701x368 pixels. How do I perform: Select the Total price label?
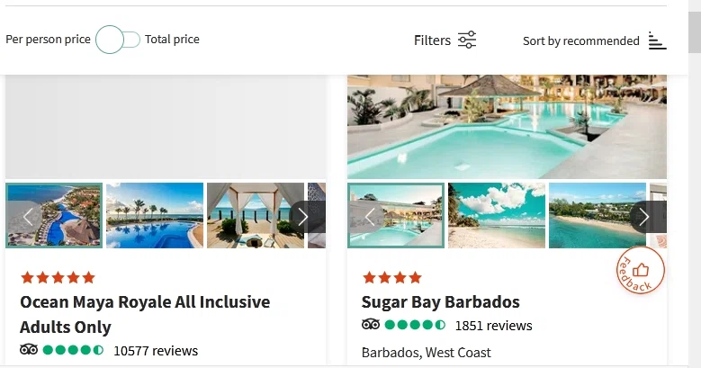(x=172, y=40)
